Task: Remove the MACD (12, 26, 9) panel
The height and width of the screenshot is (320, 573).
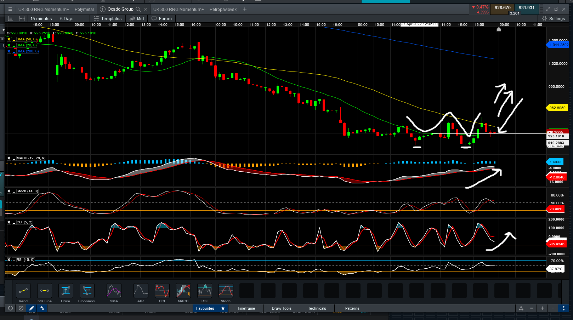Action: [x=9, y=158]
